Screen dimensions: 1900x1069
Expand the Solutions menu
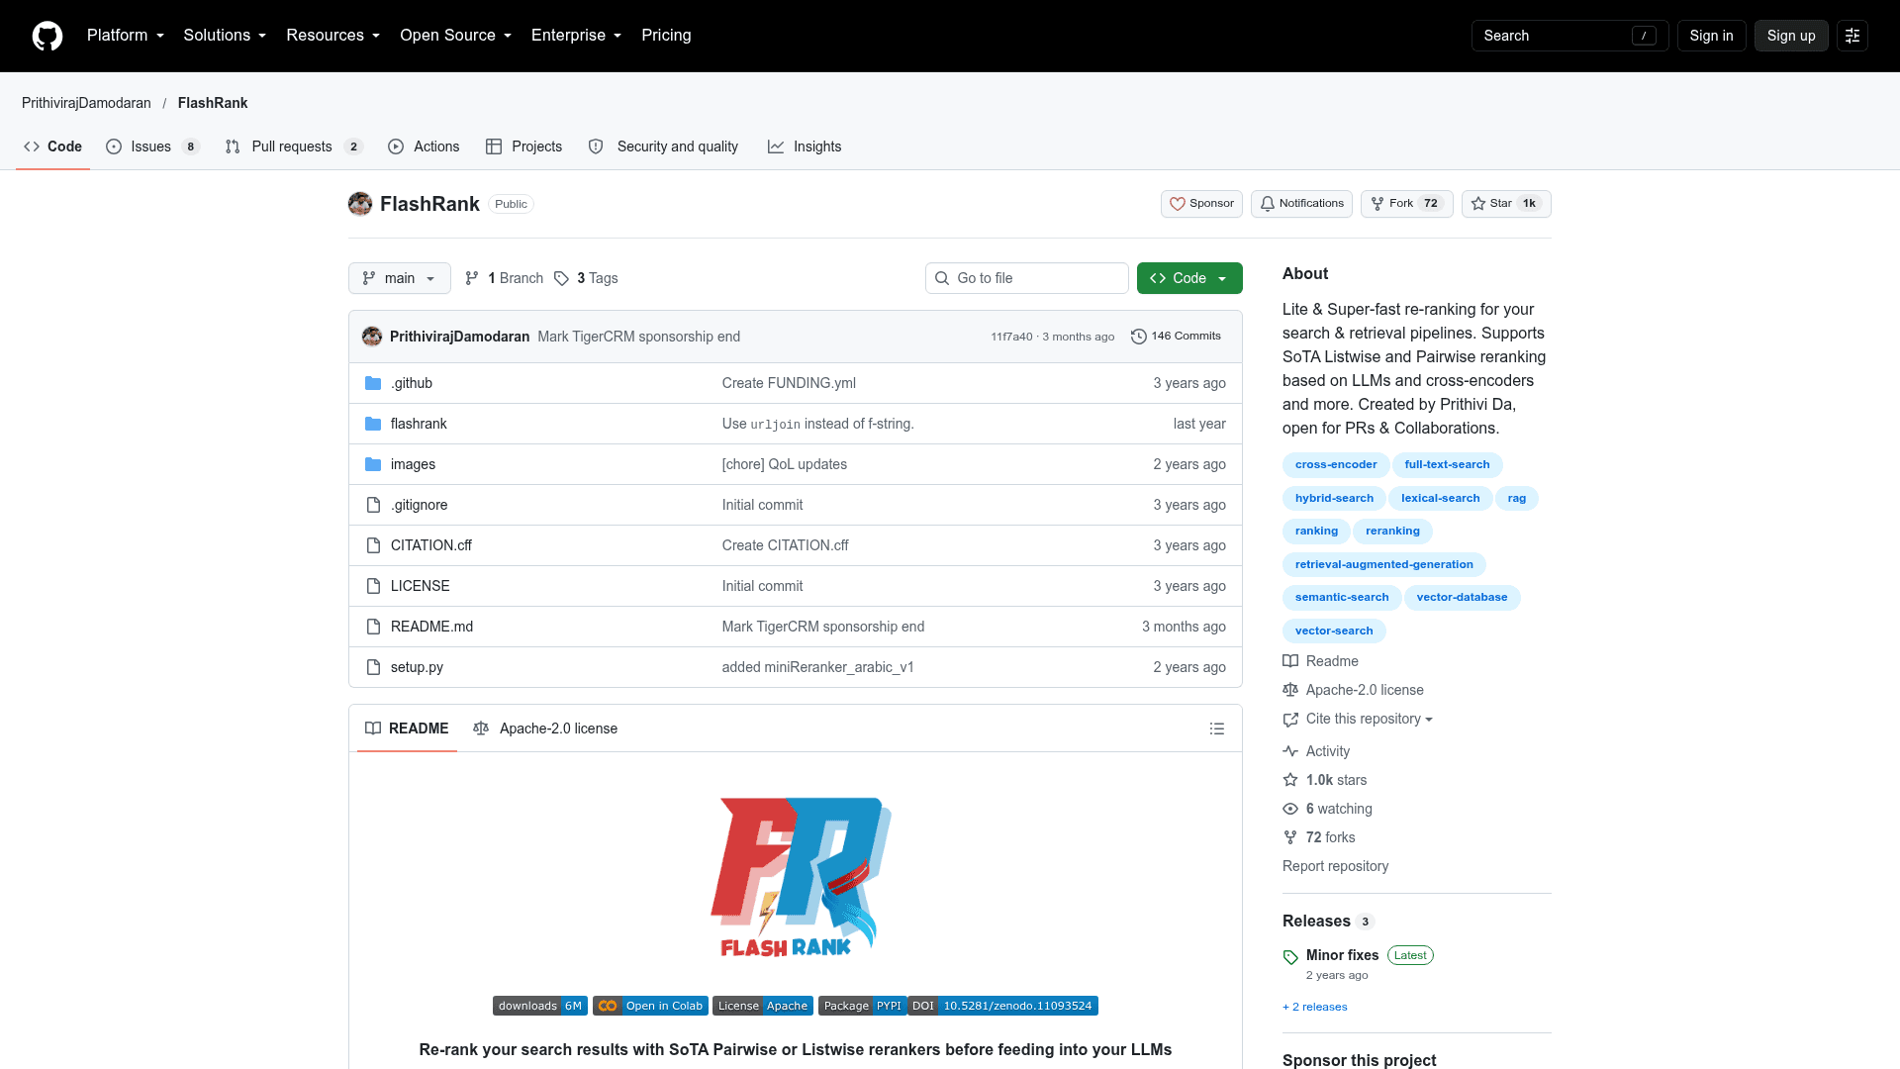[225, 36]
